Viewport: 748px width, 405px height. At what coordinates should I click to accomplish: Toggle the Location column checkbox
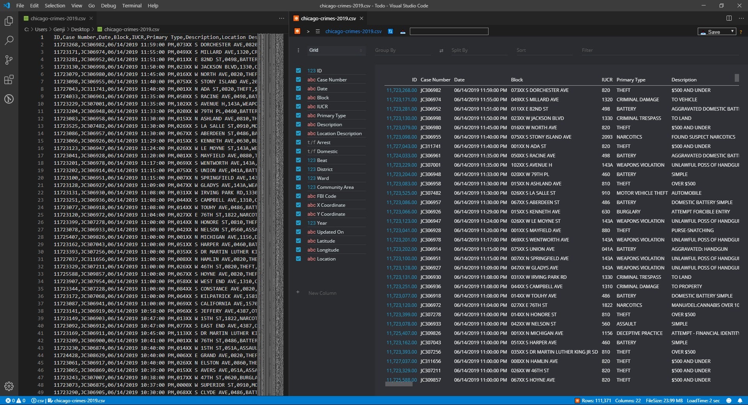point(298,259)
